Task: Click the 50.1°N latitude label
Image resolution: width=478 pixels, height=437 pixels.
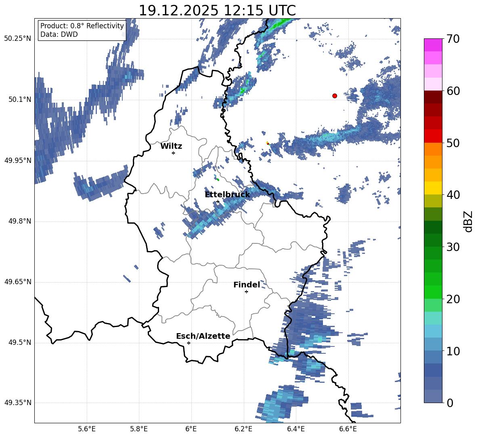Action: (20, 99)
